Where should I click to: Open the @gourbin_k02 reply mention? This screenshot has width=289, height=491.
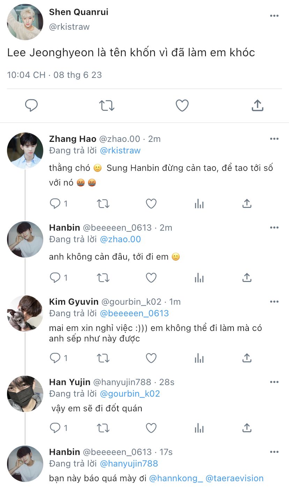[130, 393]
